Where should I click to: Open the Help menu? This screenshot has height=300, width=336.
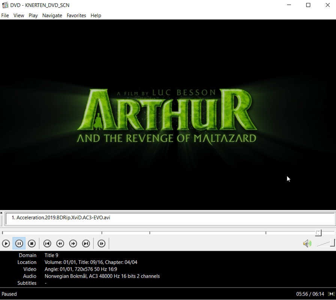pos(96,15)
